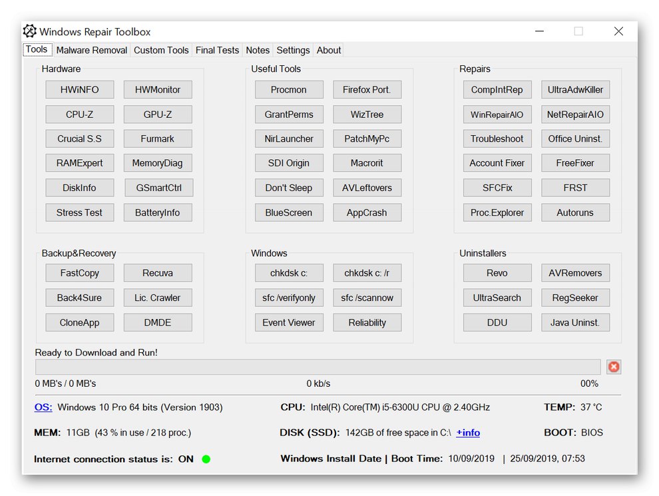Launch Autoruns

(575, 212)
